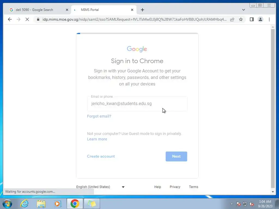Click the forward navigation arrow
279x209 pixels.
click(19, 19)
